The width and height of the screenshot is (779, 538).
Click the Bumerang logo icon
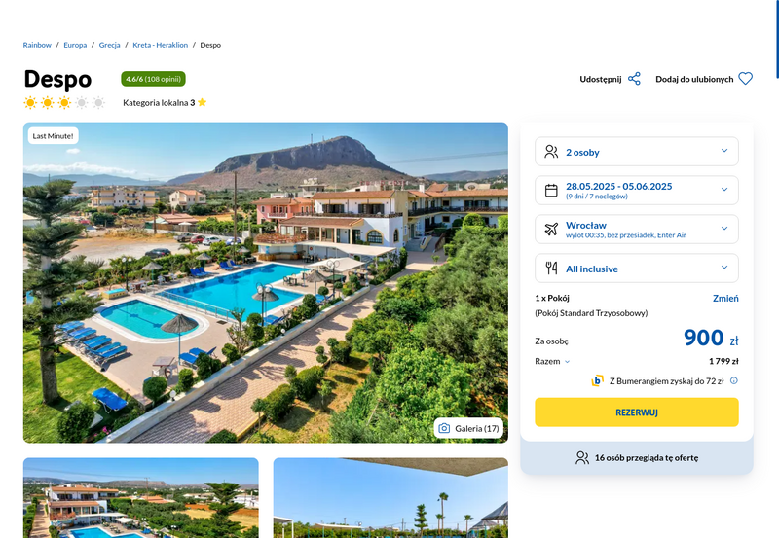click(597, 380)
